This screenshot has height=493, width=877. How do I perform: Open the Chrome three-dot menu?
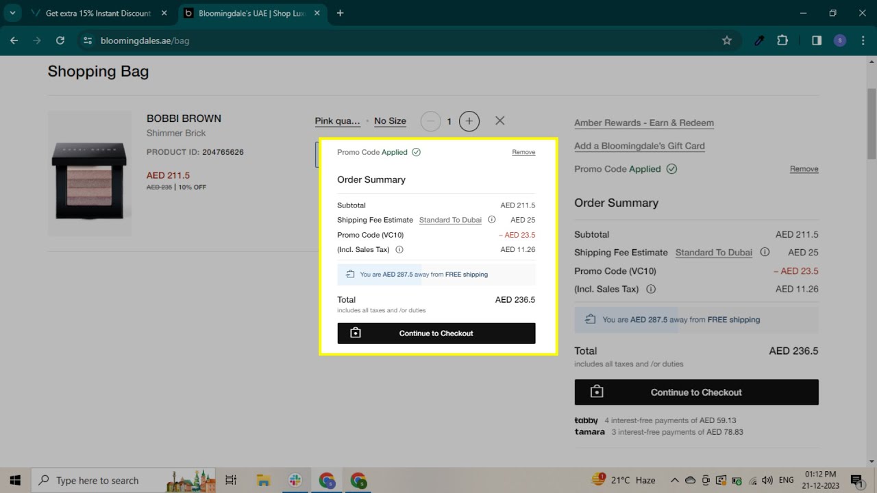click(862, 40)
